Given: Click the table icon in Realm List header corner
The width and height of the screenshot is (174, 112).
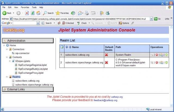Looking at the screenshot, I should pyautogui.click(x=62, y=47).
